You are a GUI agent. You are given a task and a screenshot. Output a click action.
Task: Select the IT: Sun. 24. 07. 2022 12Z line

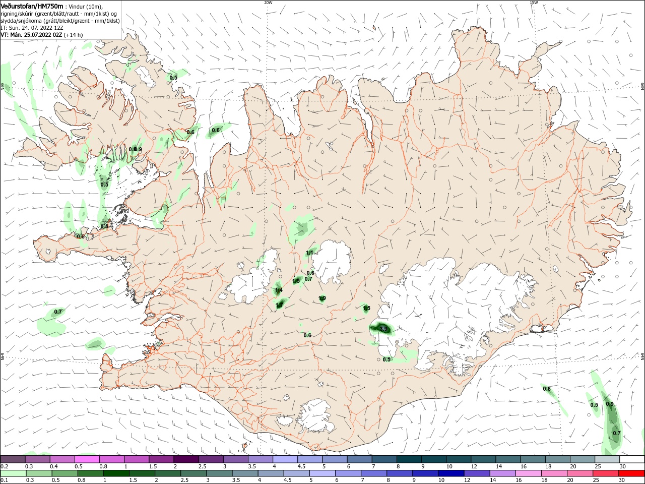coord(32,28)
